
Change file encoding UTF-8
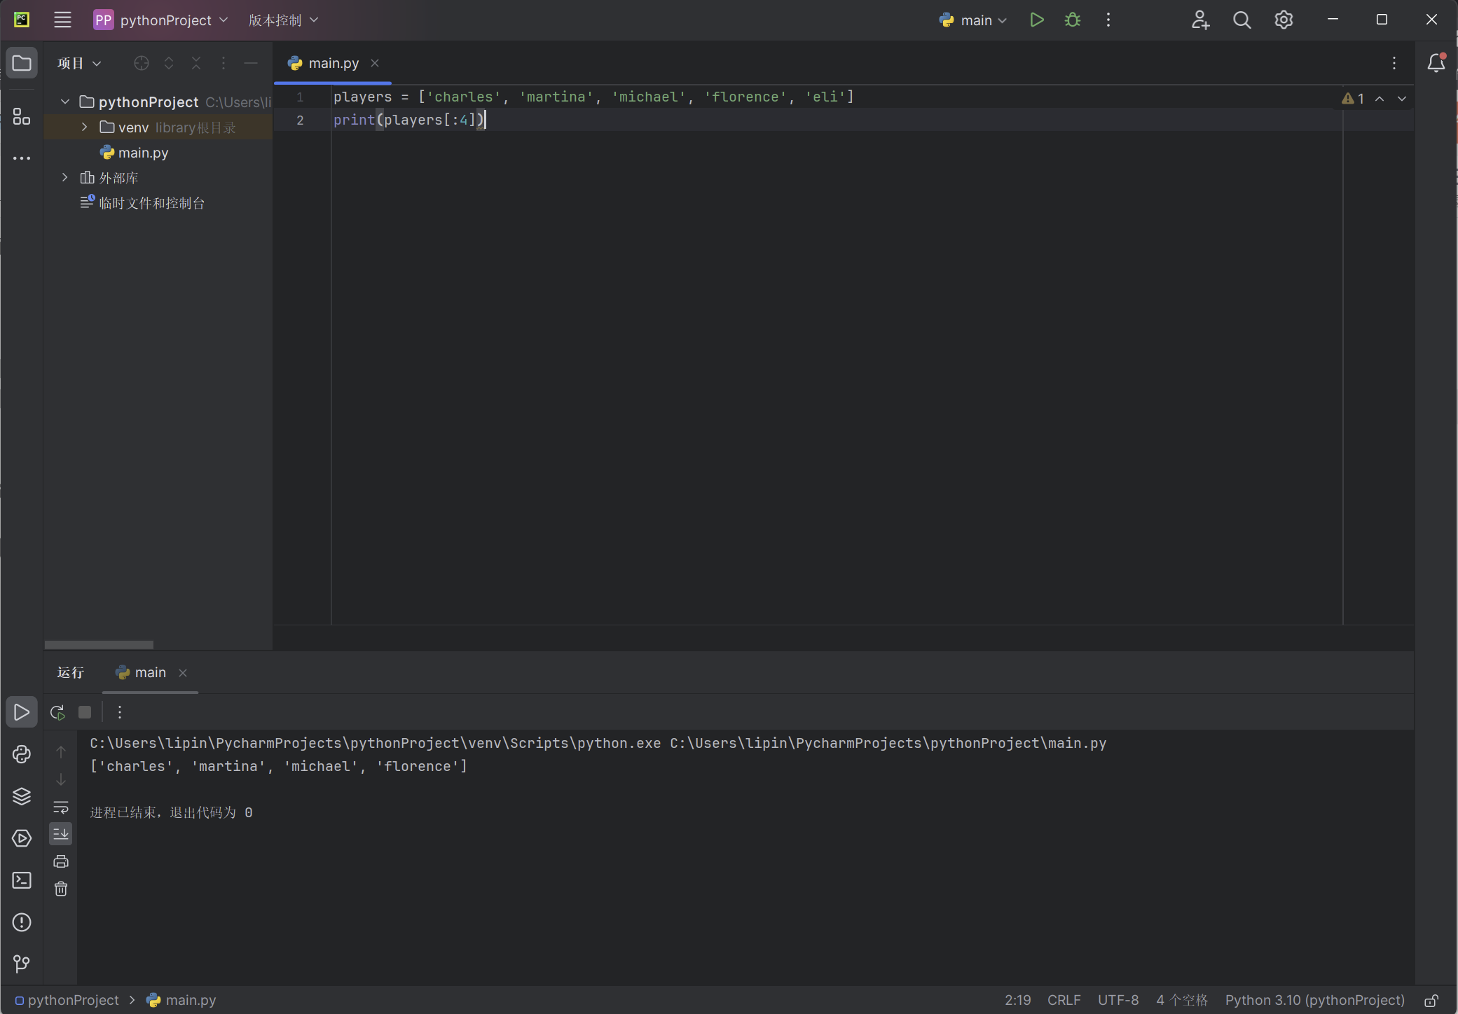(x=1118, y=1000)
